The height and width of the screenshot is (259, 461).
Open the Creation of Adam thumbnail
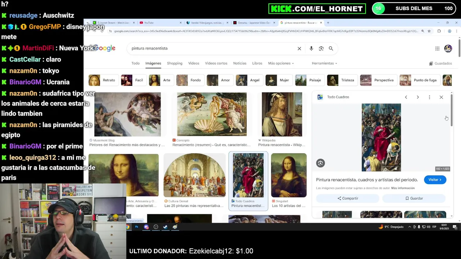[x=127, y=114]
